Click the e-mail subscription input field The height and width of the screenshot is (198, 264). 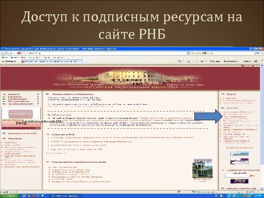point(237,176)
